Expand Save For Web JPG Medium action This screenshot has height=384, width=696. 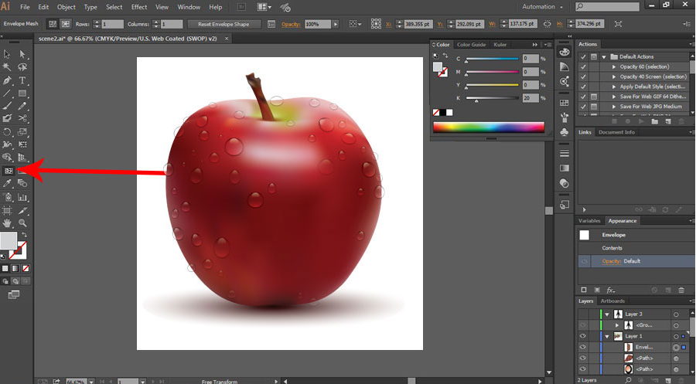coord(614,107)
